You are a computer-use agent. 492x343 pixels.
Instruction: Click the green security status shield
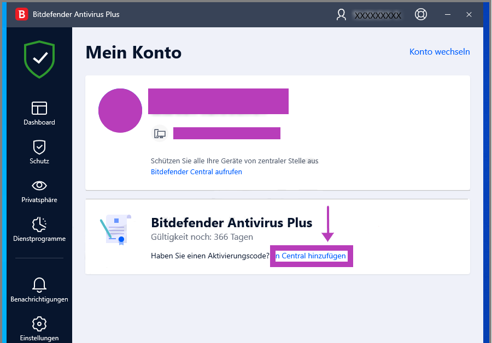(39, 59)
